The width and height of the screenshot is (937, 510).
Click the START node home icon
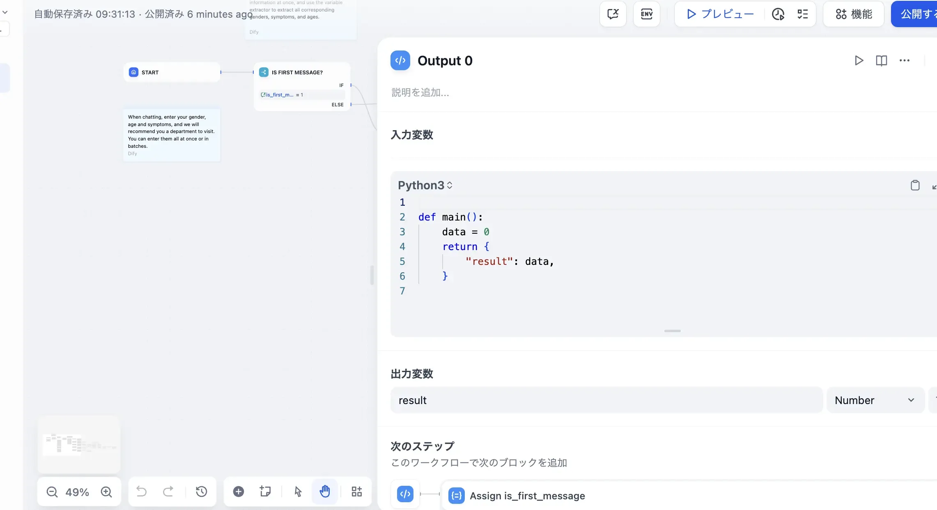pos(133,72)
